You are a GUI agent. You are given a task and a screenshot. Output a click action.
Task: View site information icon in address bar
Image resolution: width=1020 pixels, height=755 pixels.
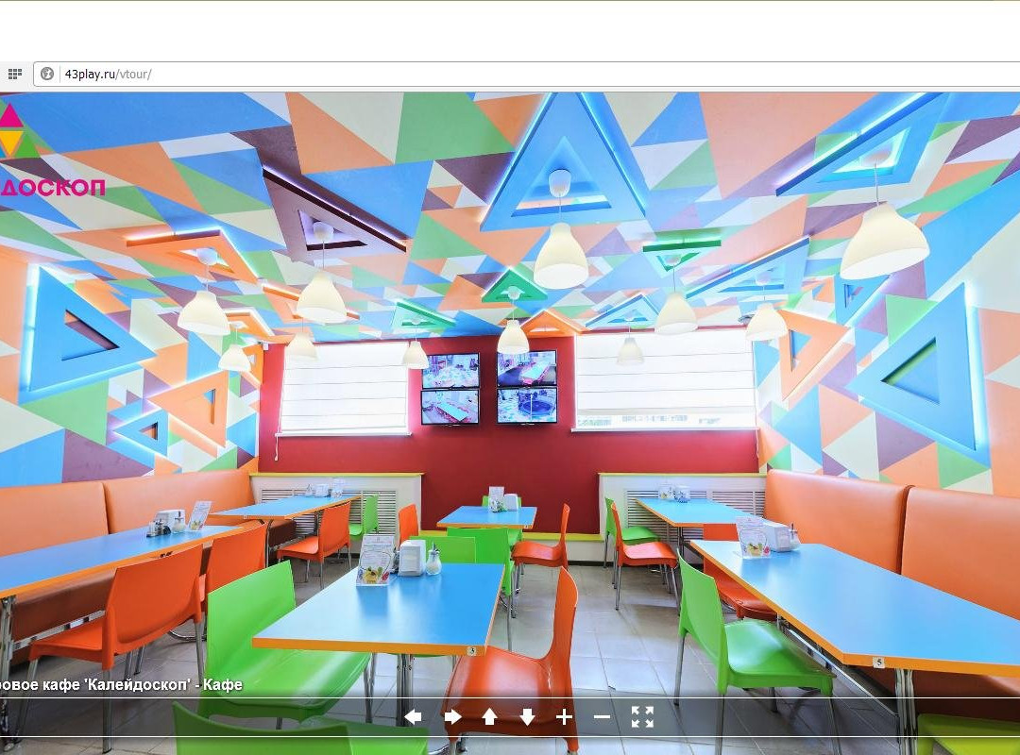(x=47, y=74)
